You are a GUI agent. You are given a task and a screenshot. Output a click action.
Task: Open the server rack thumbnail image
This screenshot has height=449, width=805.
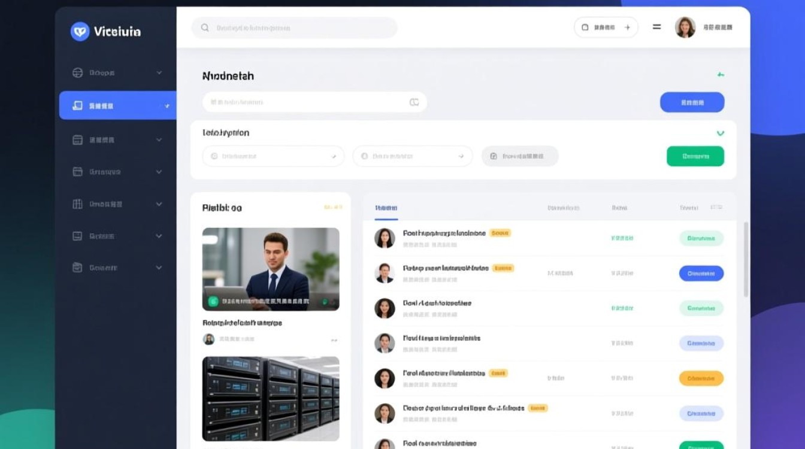tap(271, 398)
